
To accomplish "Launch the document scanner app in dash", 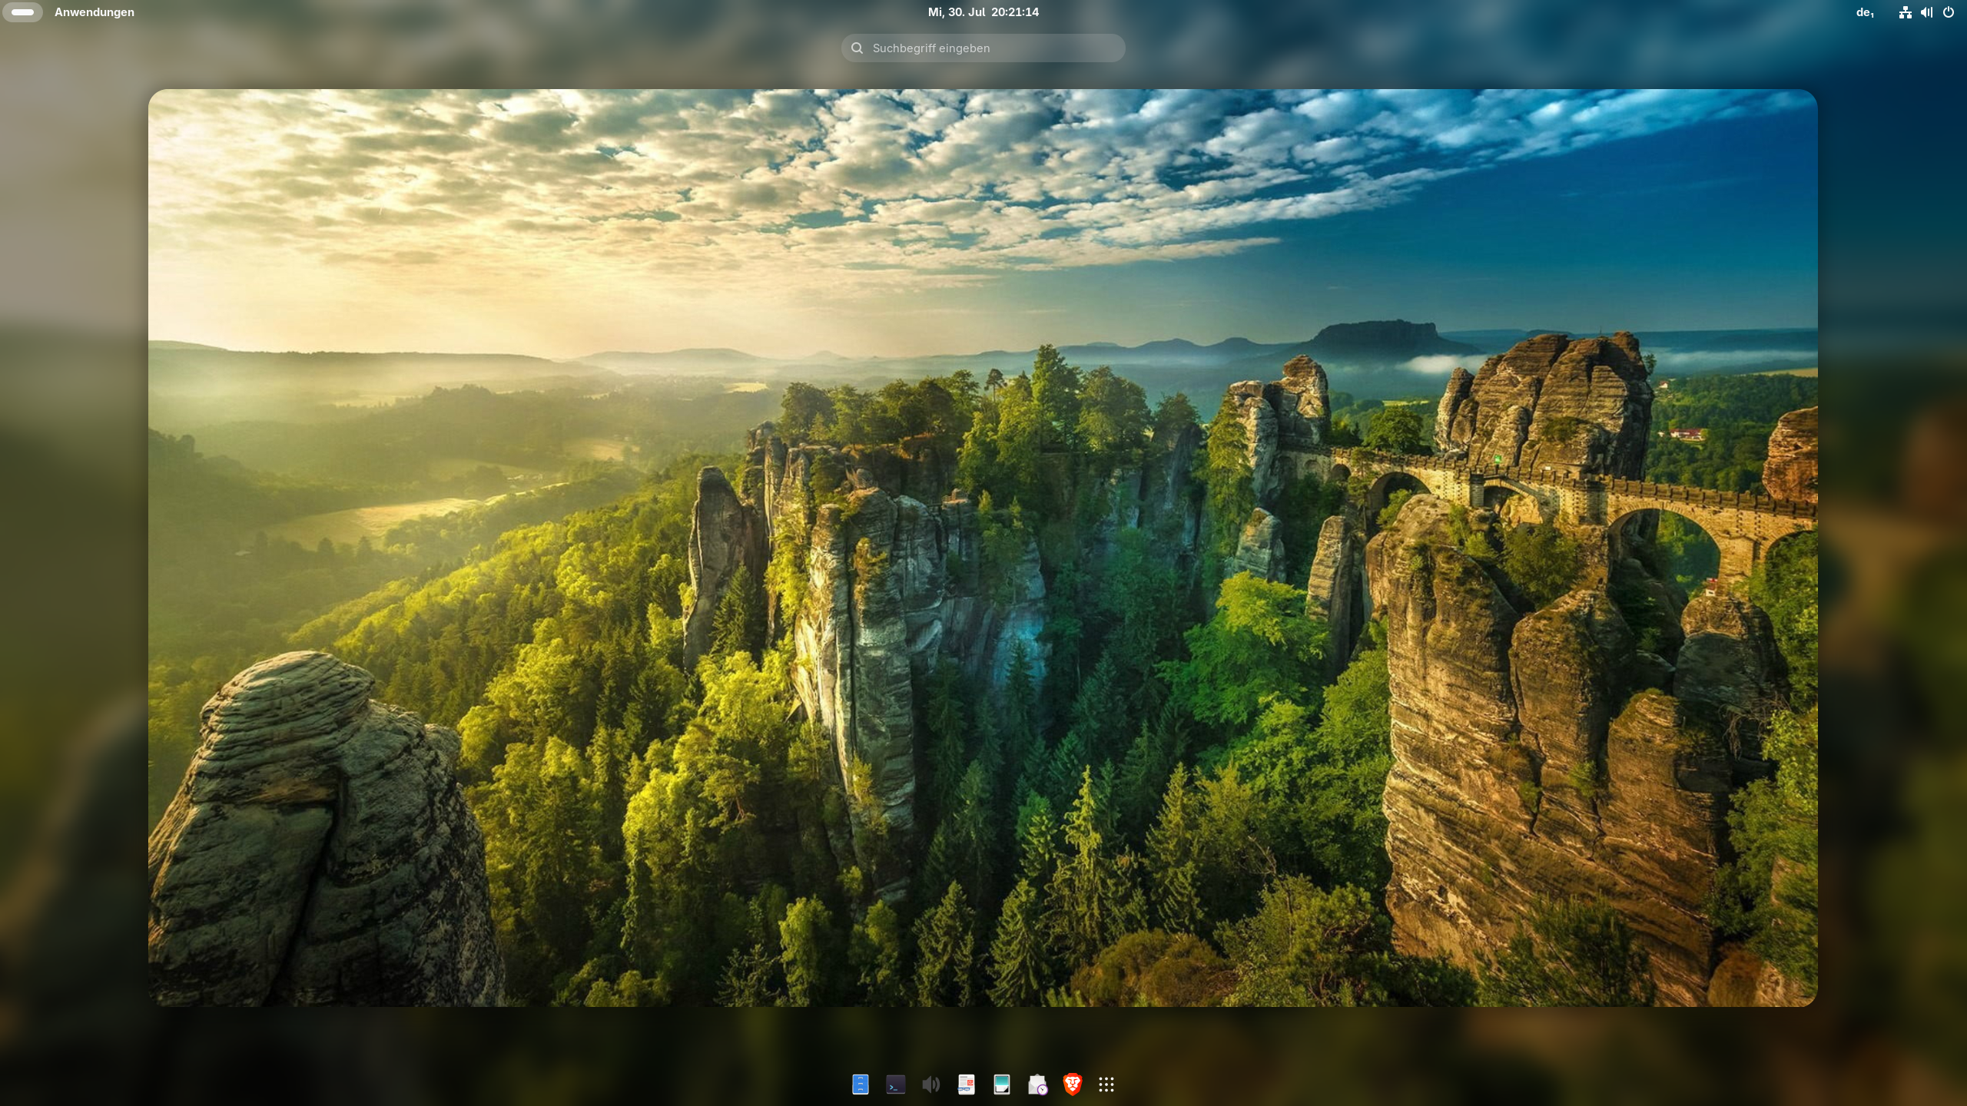I will [1001, 1084].
